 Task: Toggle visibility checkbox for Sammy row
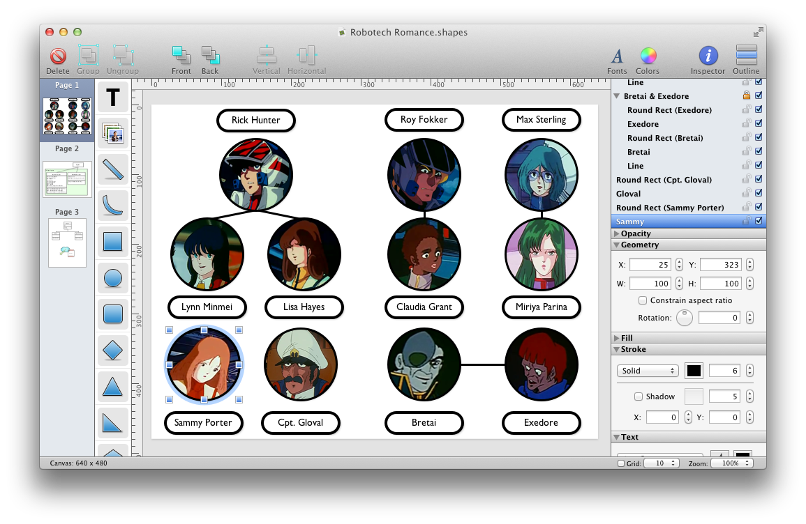(759, 221)
